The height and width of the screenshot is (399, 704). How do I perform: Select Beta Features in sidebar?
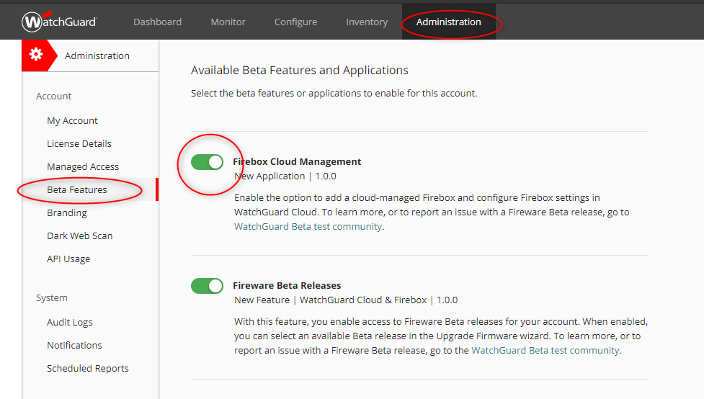click(x=77, y=190)
